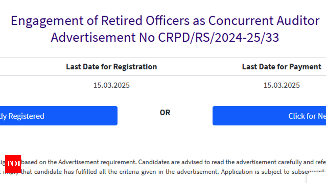Viewport: 326px width, 183px height.
Task: Select the payment date 15.03.2025
Action: 281,85
